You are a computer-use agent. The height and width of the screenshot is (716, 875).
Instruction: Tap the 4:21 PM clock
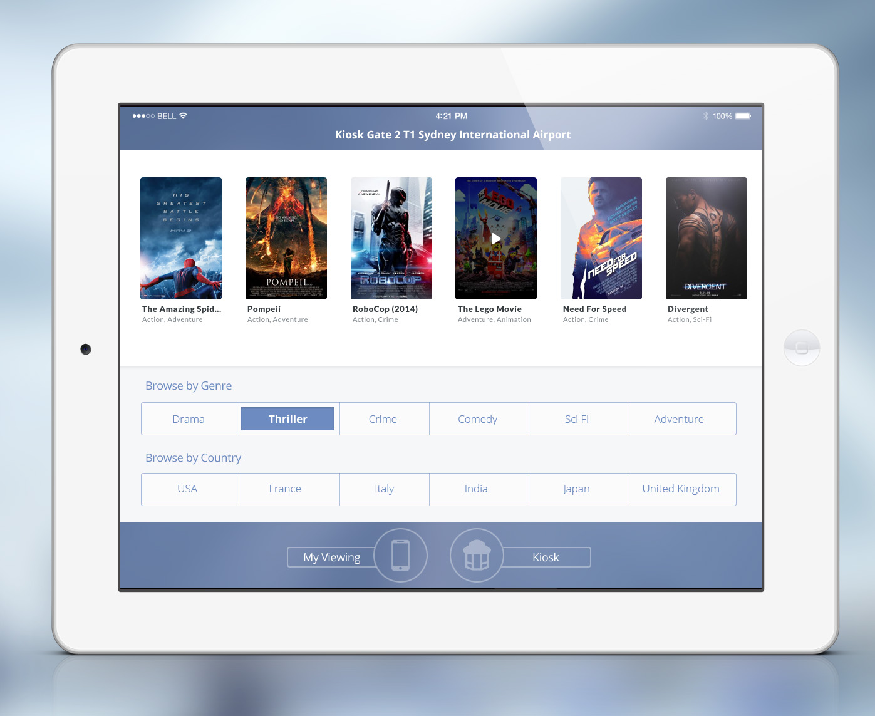coord(452,116)
